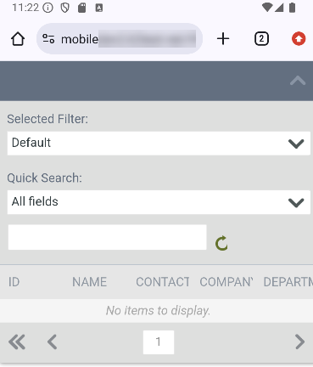Go to next page arrow
313x367 pixels.
299,342
